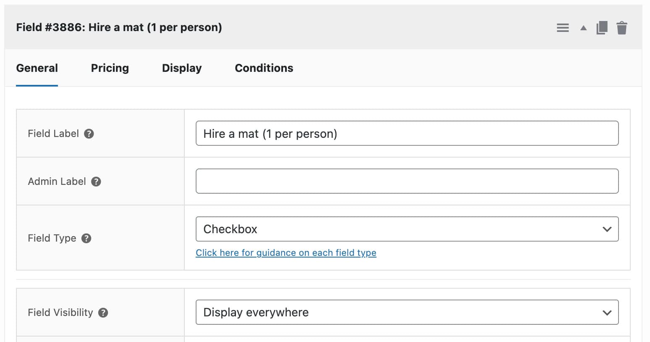Switch to the General tab
Image resolution: width=650 pixels, height=342 pixels.
37,68
